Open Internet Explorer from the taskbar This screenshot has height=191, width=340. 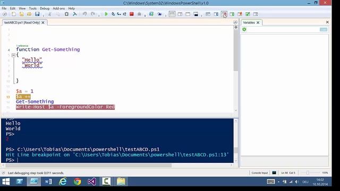63,181
